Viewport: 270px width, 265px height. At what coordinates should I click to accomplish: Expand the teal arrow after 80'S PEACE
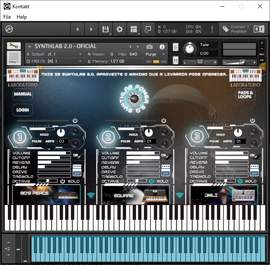point(91,195)
